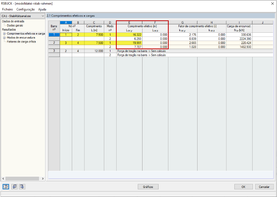Select column I header
The width and height of the screenshot is (277, 197).
[x=239, y=23]
